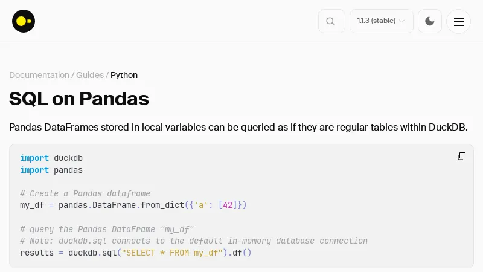This screenshot has height=272, width=483.
Task: Expand the 1.1.3 (stable) version dropdown
Action: pyautogui.click(x=381, y=21)
